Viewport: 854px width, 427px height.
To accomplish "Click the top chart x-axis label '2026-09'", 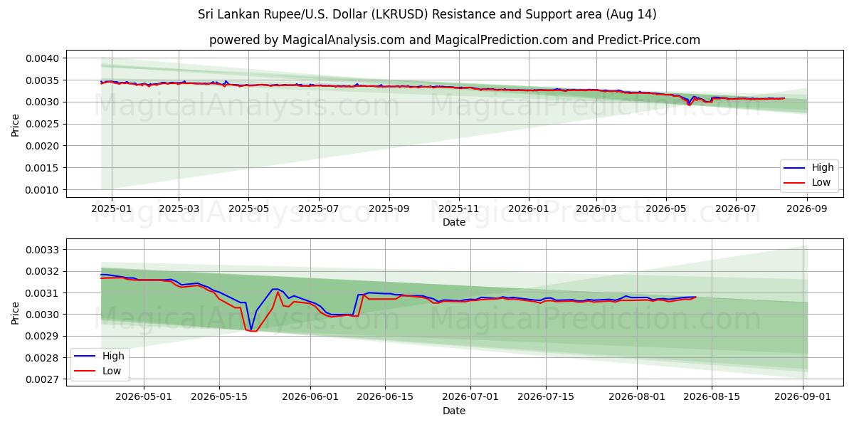I will (806, 210).
